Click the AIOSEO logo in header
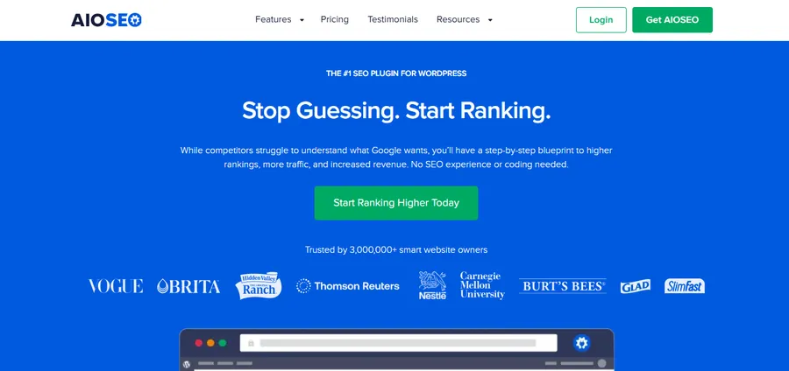 [x=106, y=19]
